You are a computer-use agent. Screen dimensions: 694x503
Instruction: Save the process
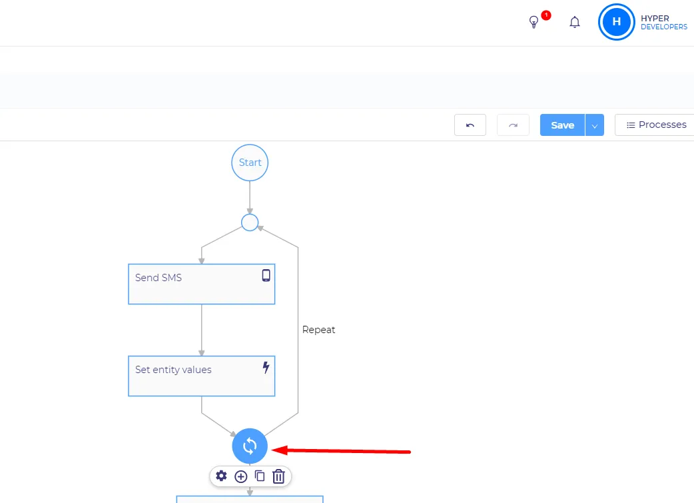(562, 125)
